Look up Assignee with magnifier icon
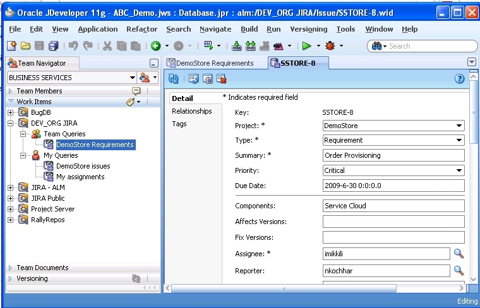 coord(459,254)
